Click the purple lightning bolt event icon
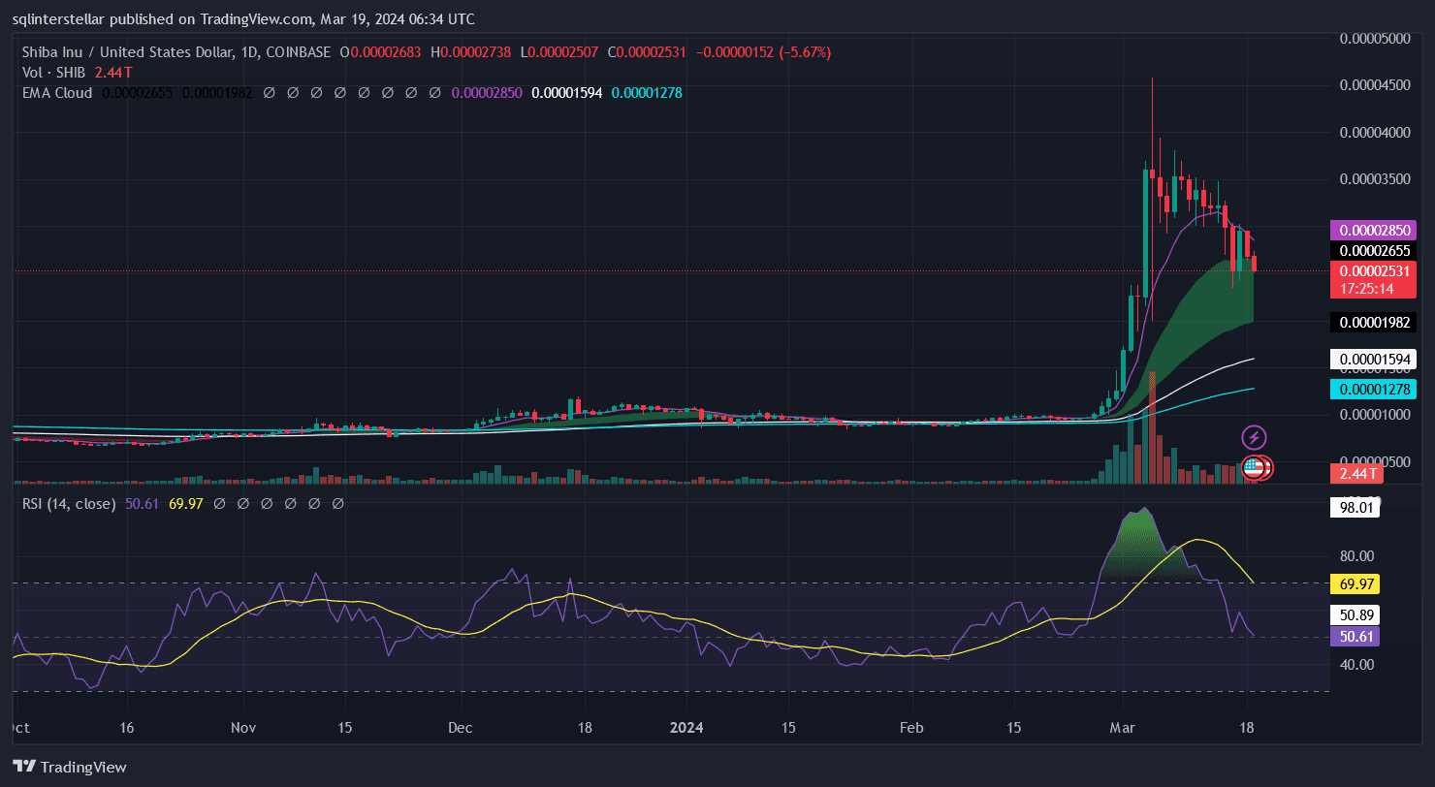The height and width of the screenshot is (787, 1435). (x=1254, y=437)
